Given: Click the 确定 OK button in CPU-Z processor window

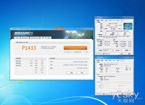Looking at the screenshot, I should click(x=129, y=54).
